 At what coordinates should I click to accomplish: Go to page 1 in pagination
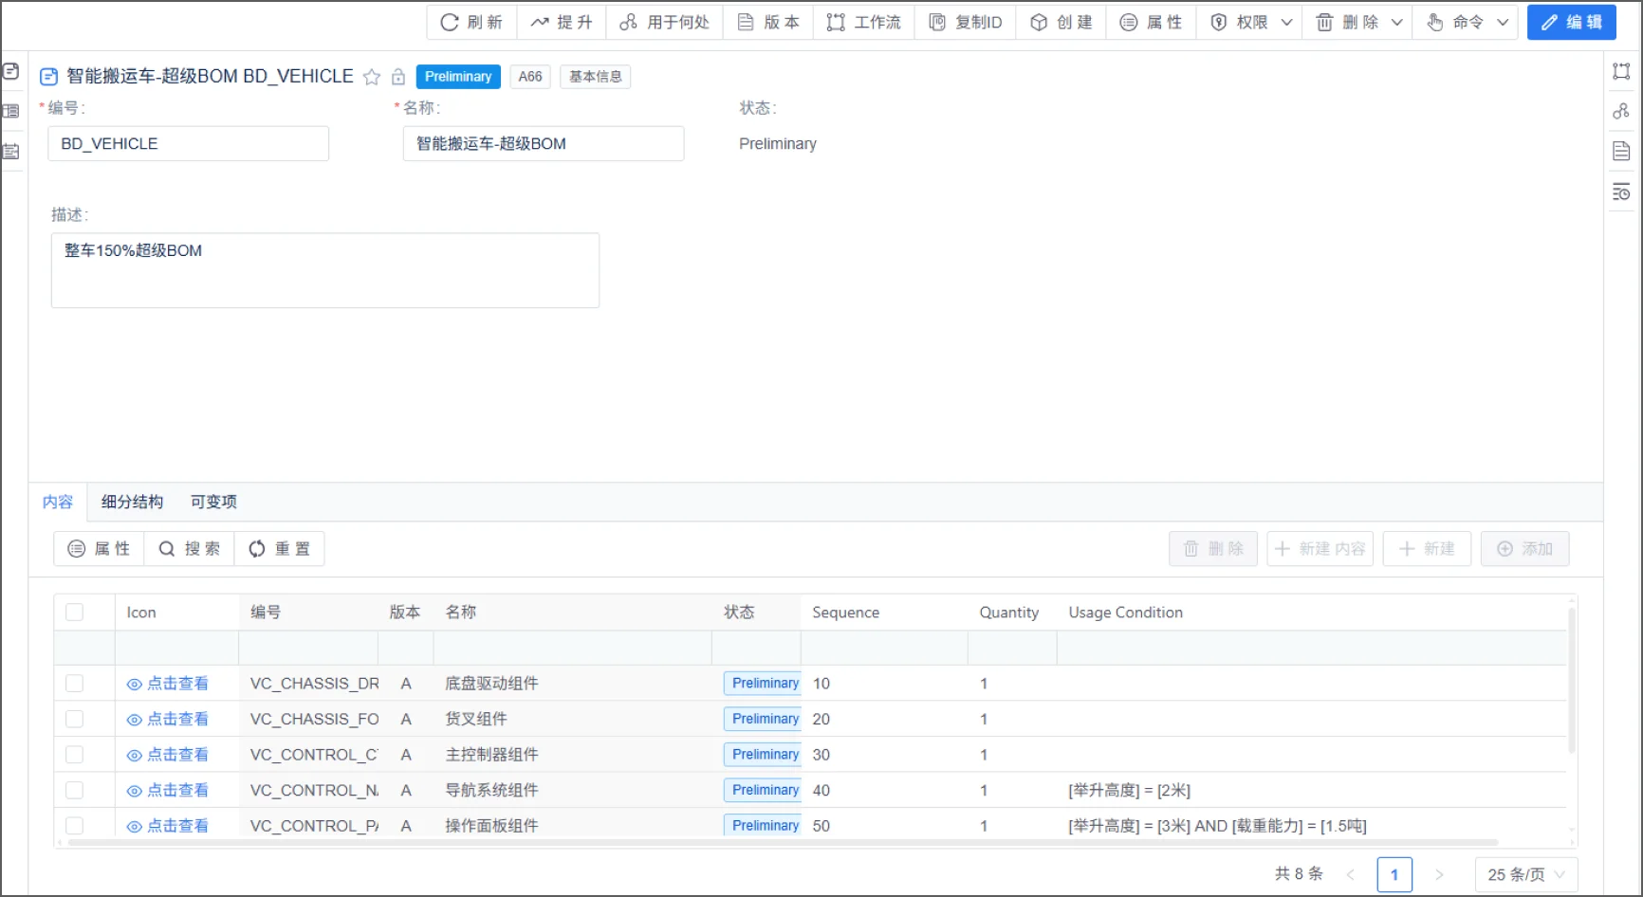click(1394, 874)
